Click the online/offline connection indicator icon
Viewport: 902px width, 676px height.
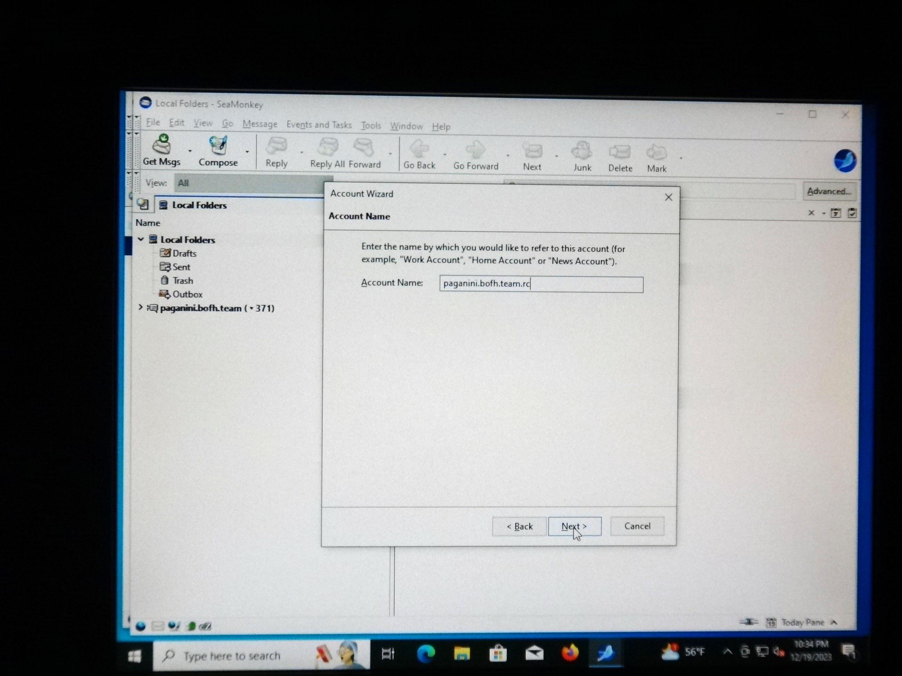(x=749, y=622)
